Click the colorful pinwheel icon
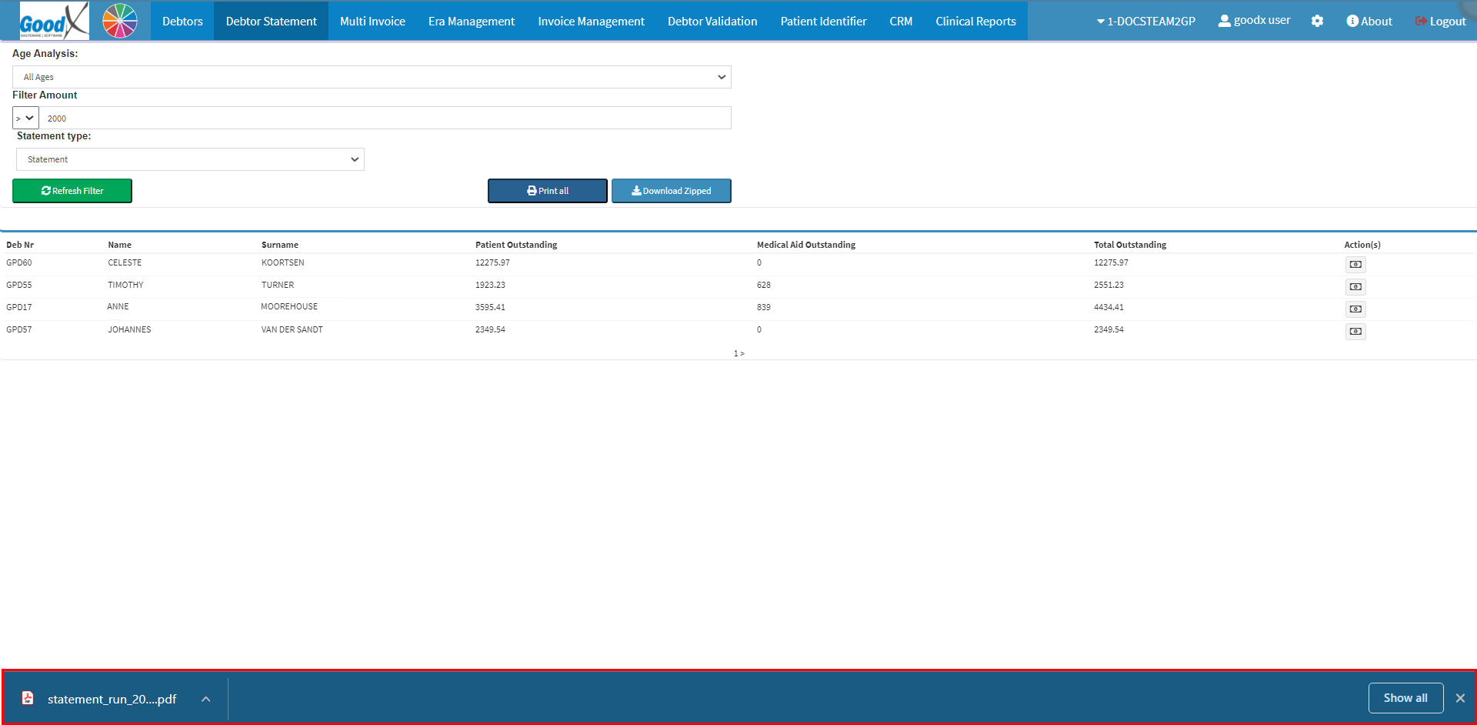1477x725 pixels. click(120, 21)
